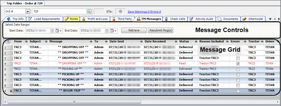Open the End Date calendar dropdown

tap(114, 31)
